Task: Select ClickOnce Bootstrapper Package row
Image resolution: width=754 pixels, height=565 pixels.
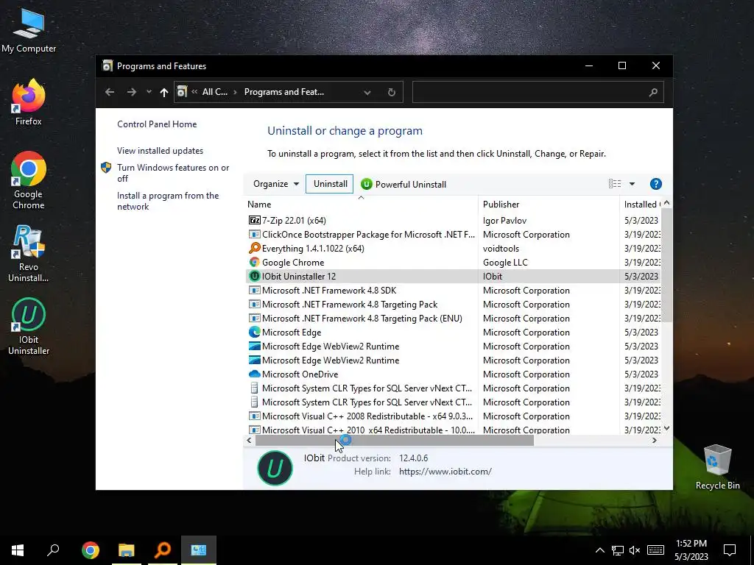Action: click(x=452, y=235)
